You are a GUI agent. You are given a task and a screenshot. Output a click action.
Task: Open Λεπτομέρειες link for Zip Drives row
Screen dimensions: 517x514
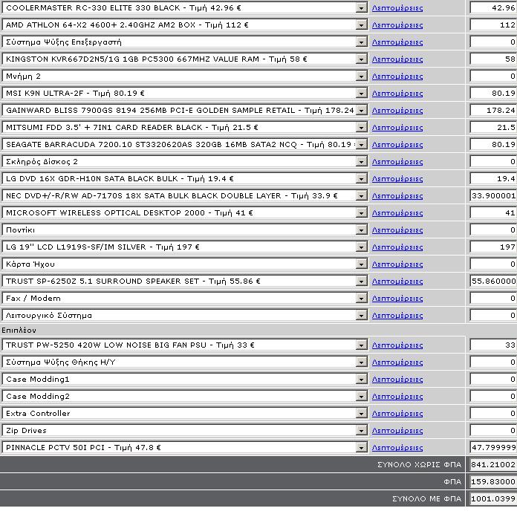point(397,431)
